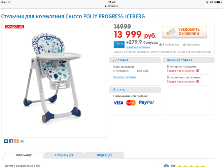Open the Отзывы (2) tab

[64, 155]
